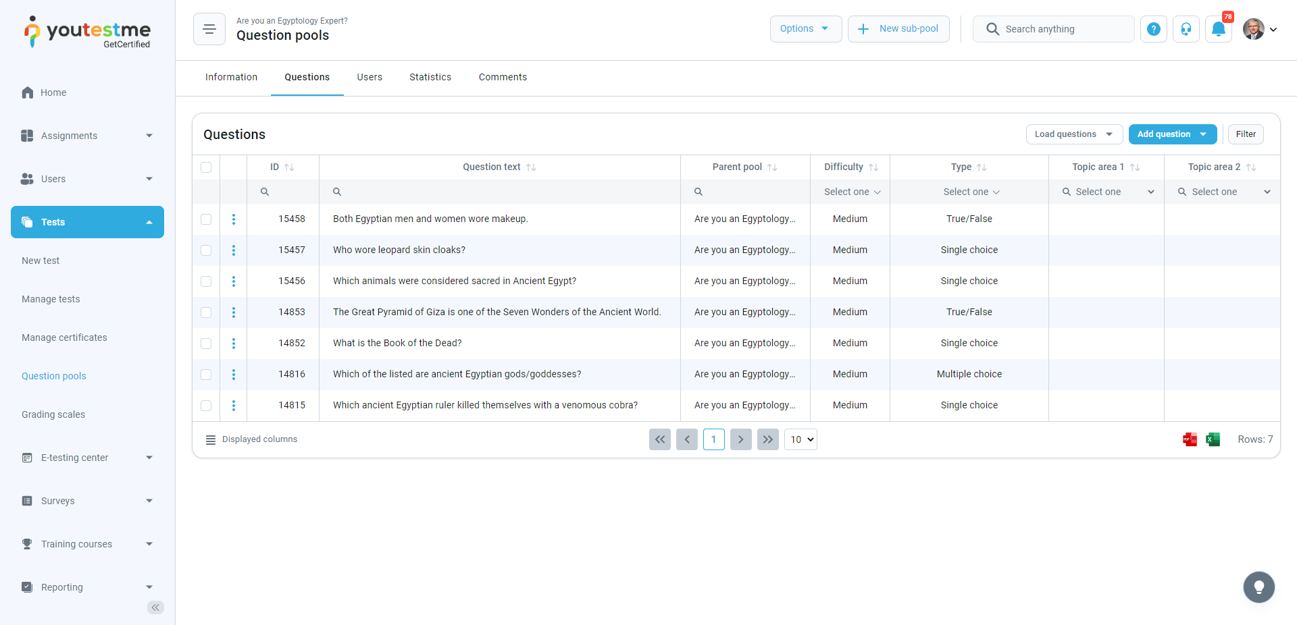Select the checkbox for question 15457

pos(206,250)
